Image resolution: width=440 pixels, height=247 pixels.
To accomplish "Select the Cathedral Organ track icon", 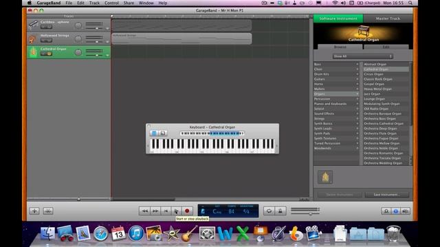I will tap(33, 52).
